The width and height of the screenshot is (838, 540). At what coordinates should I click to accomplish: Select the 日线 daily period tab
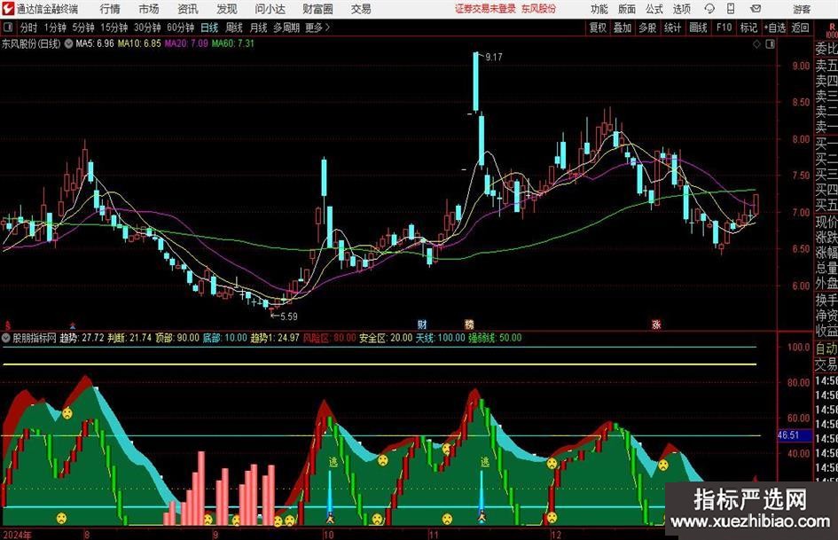[209, 27]
